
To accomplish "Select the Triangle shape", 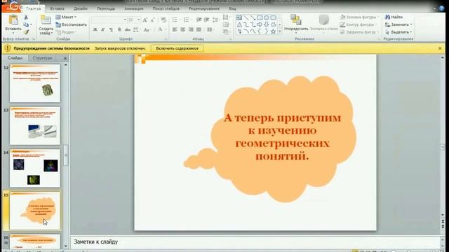I will click(x=239, y=24).
